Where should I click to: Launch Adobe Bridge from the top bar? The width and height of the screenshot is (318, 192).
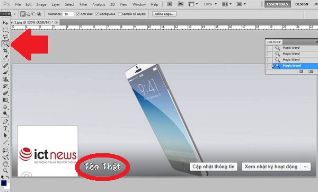click(170, 4)
